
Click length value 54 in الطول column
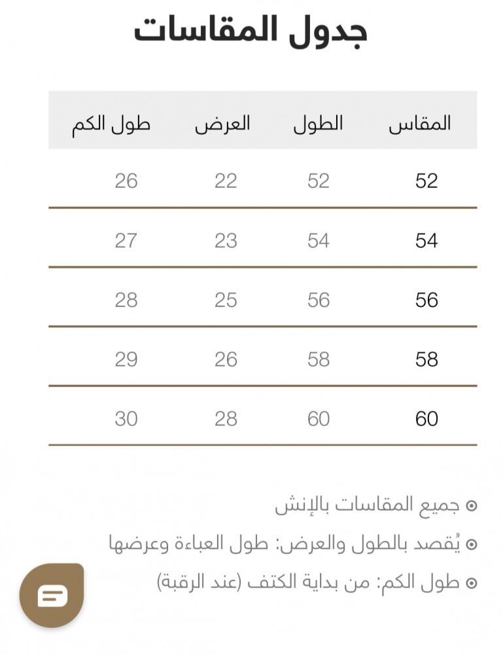point(319,241)
